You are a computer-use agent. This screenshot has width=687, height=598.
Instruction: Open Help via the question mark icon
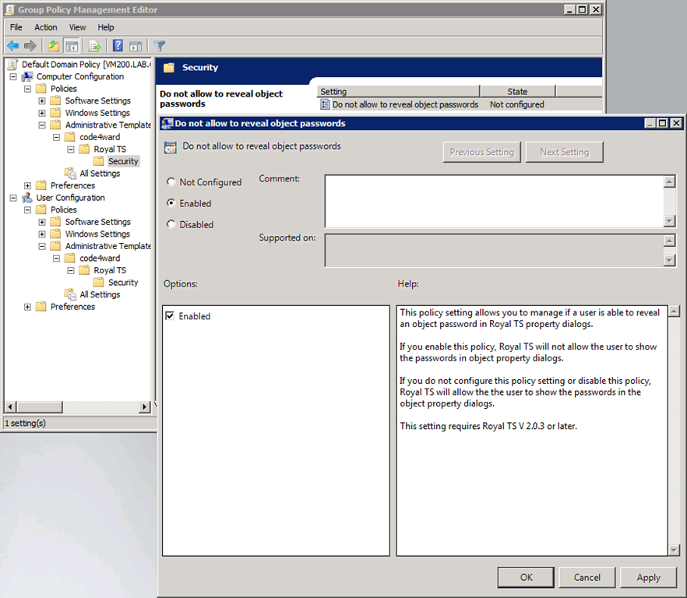point(118,46)
